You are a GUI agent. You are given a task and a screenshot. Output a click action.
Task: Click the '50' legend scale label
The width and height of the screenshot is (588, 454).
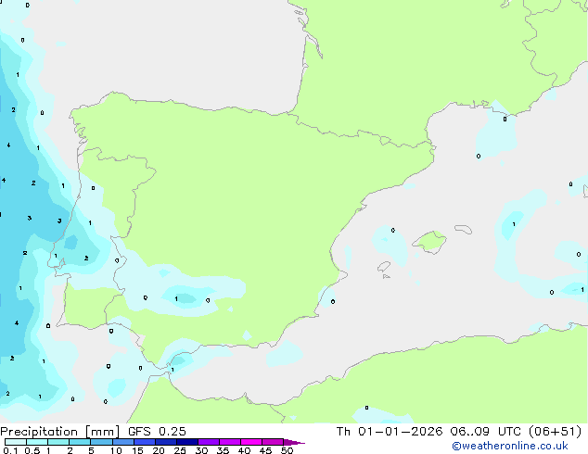tap(287, 450)
